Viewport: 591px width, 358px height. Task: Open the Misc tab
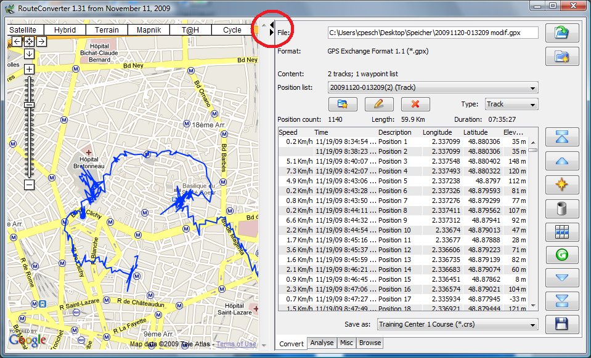(346, 343)
